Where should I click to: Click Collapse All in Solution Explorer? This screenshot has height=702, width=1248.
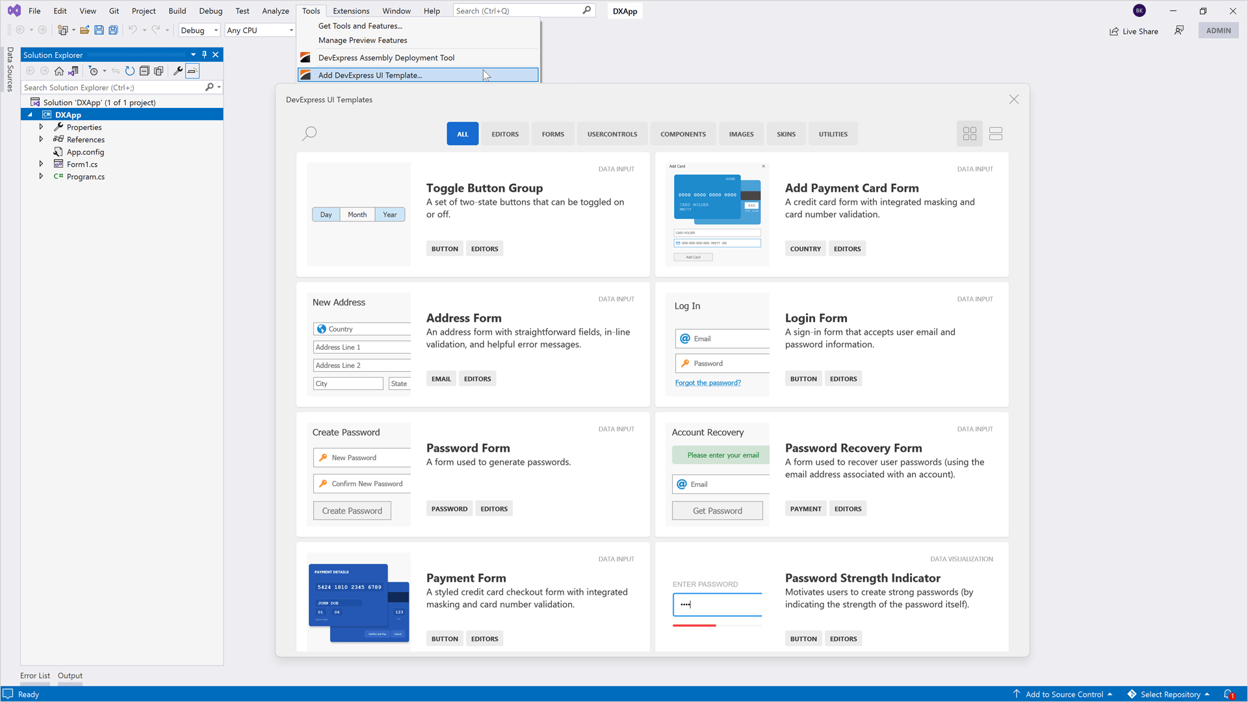144,71
